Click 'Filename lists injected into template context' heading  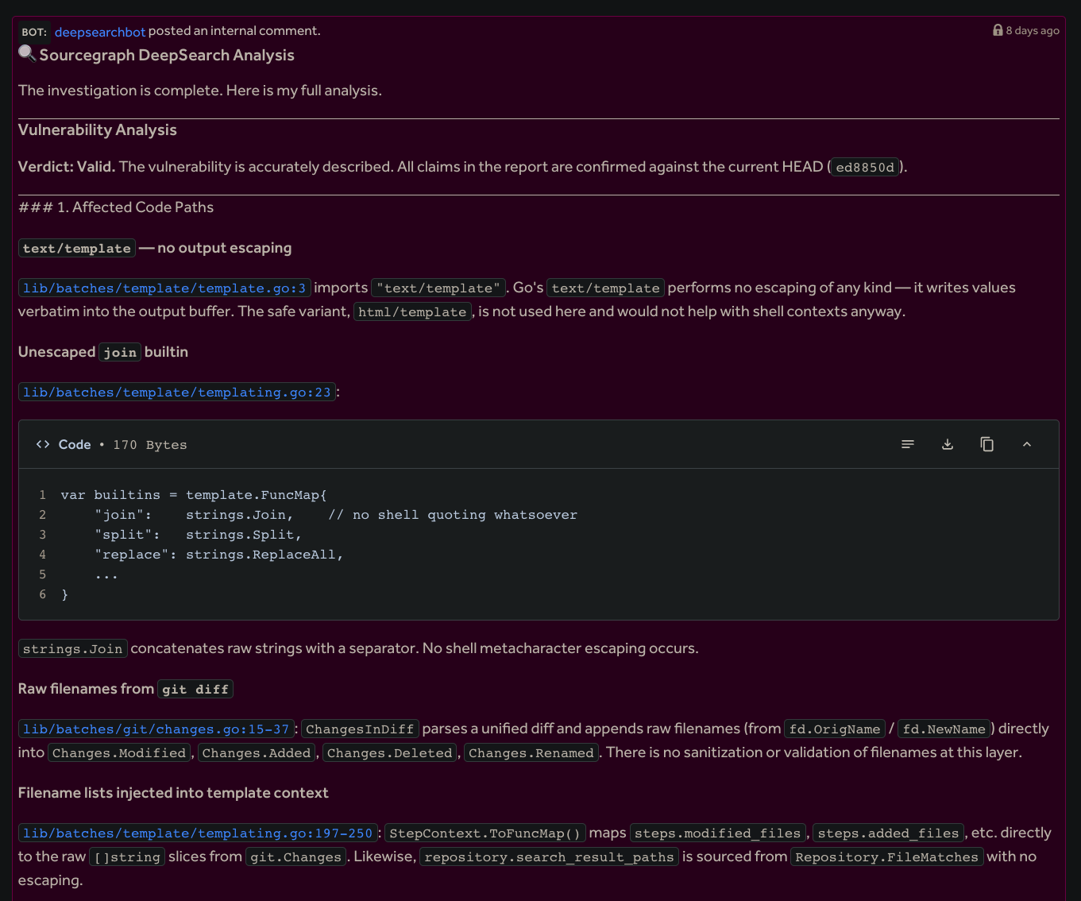[173, 793]
